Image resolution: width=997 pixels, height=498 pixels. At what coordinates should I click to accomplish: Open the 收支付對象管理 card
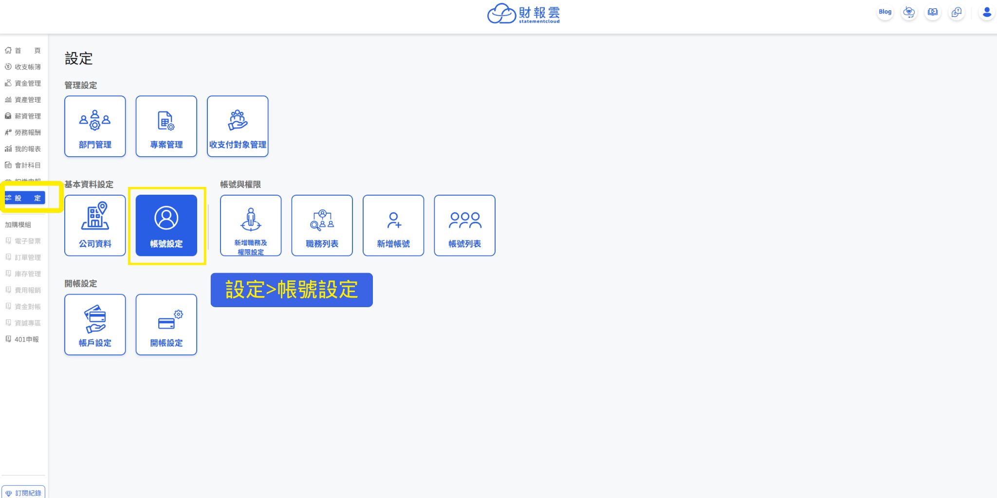click(x=238, y=126)
